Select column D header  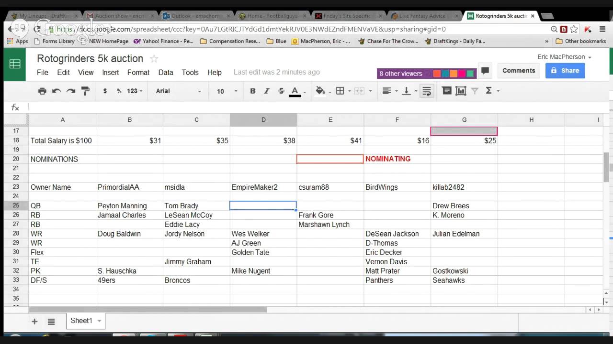pyautogui.click(x=263, y=120)
